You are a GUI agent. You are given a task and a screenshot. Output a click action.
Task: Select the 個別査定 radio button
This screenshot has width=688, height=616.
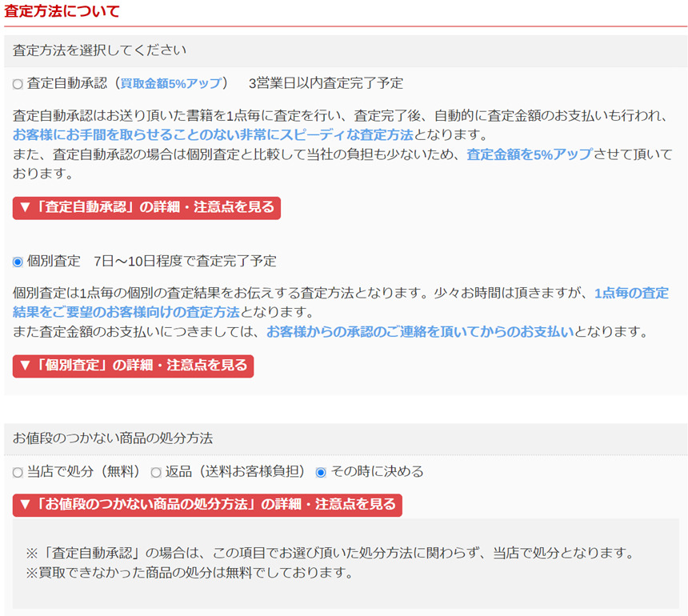tap(18, 262)
